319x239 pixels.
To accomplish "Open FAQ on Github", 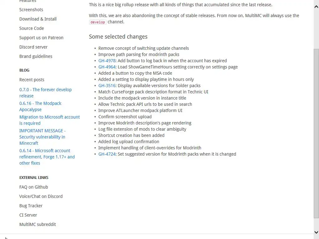I will [x=34, y=187].
